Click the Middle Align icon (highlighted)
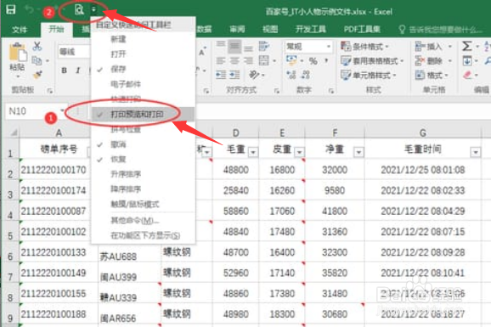The height and width of the screenshot is (327, 491). [234, 47]
